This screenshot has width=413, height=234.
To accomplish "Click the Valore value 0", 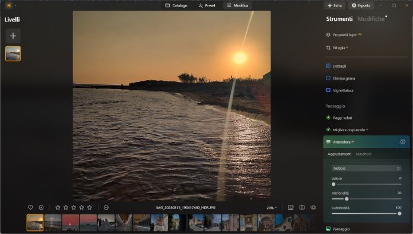I will 400,178.
